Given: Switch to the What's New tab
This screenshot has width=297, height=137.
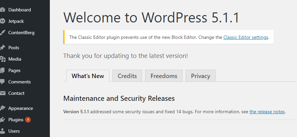Looking at the screenshot, I should pyautogui.click(x=88, y=76).
